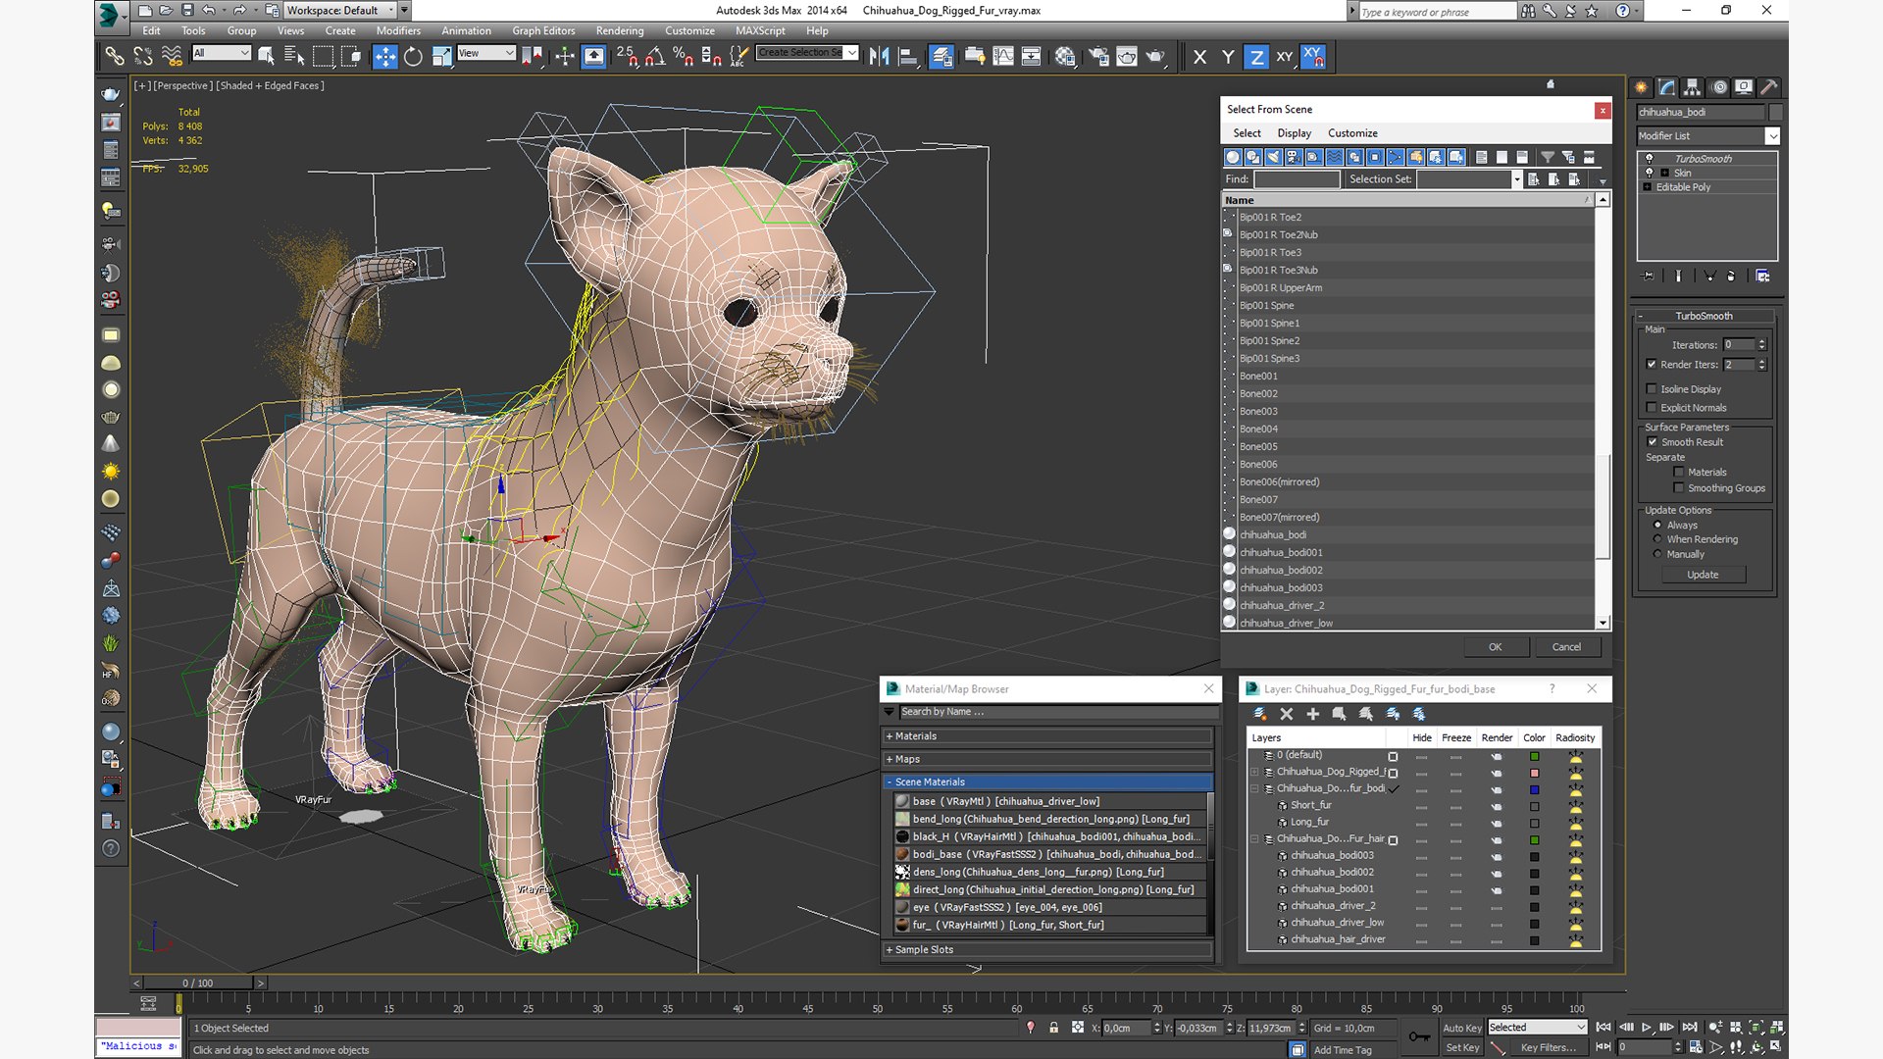
Task: Toggle Explicit Normals checkbox
Action: click(x=1652, y=408)
